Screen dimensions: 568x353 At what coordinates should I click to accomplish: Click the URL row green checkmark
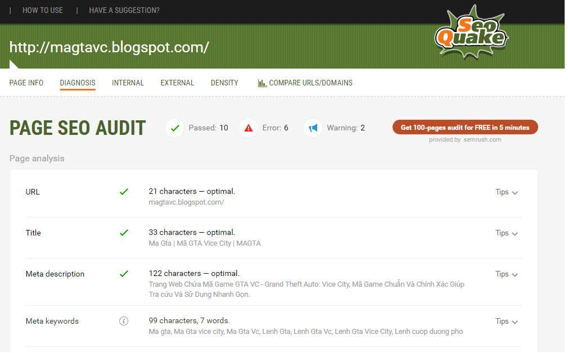pos(124,192)
